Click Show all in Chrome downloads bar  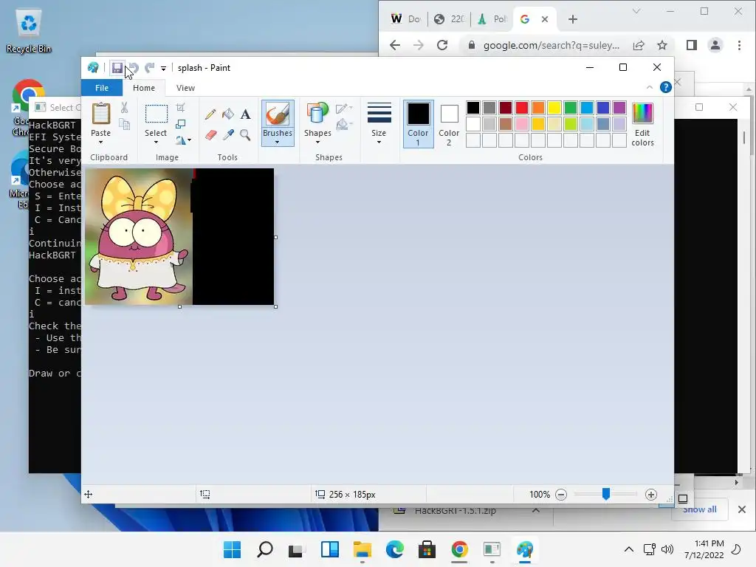699,509
